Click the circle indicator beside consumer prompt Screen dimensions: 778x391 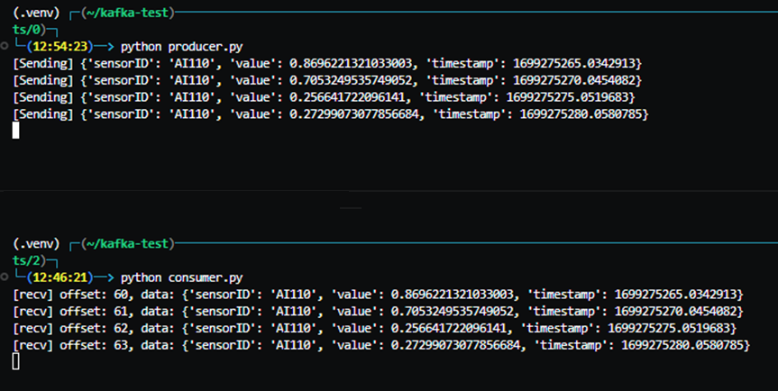5,277
